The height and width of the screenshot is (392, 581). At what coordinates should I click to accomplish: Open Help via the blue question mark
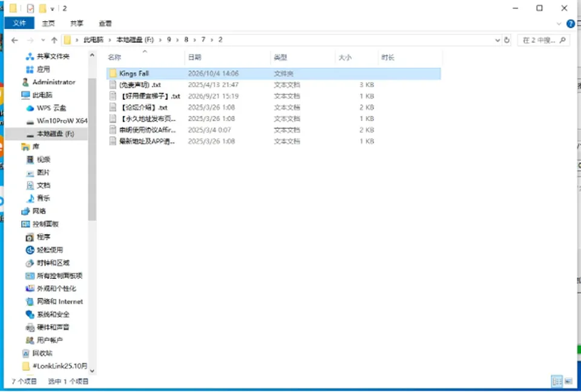click(571, 24)
